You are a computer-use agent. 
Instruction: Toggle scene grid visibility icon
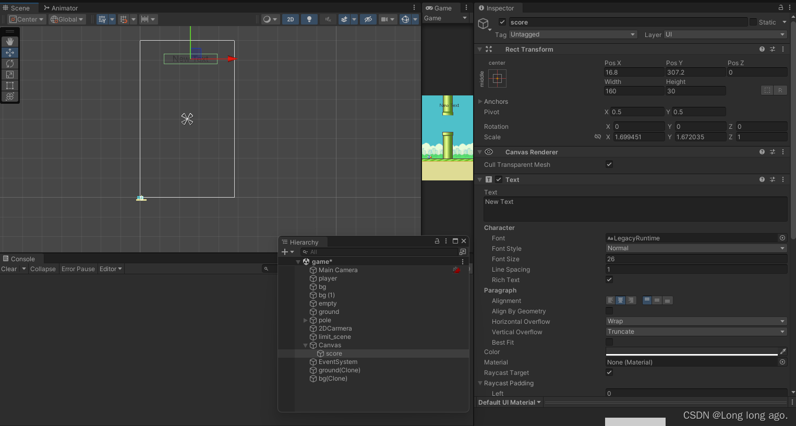pyautogui.click(x=102, y=19)
